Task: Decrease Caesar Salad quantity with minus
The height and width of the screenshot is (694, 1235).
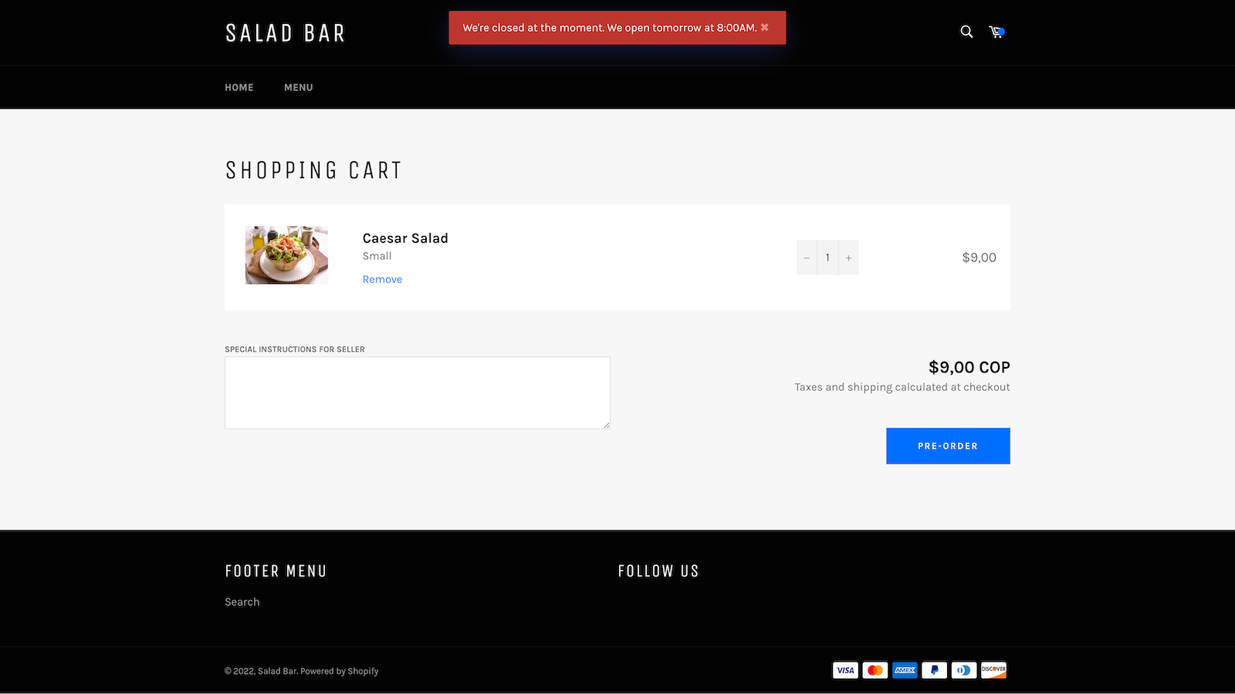Action: click(807, 258)
